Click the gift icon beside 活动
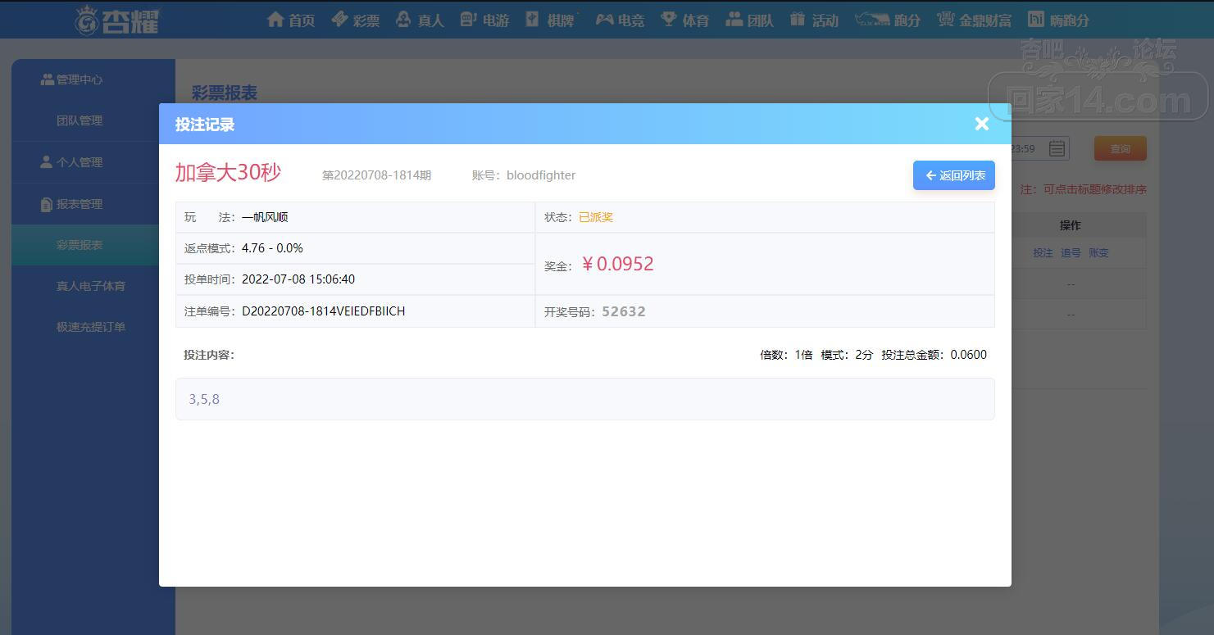This screenshot has width=1214, height=635. tap(798, 19)
